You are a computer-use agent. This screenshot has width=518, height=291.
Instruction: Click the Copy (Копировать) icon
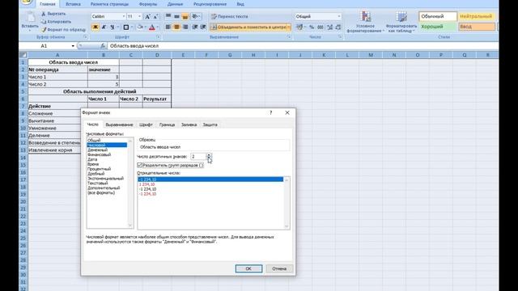pos(43,22)
